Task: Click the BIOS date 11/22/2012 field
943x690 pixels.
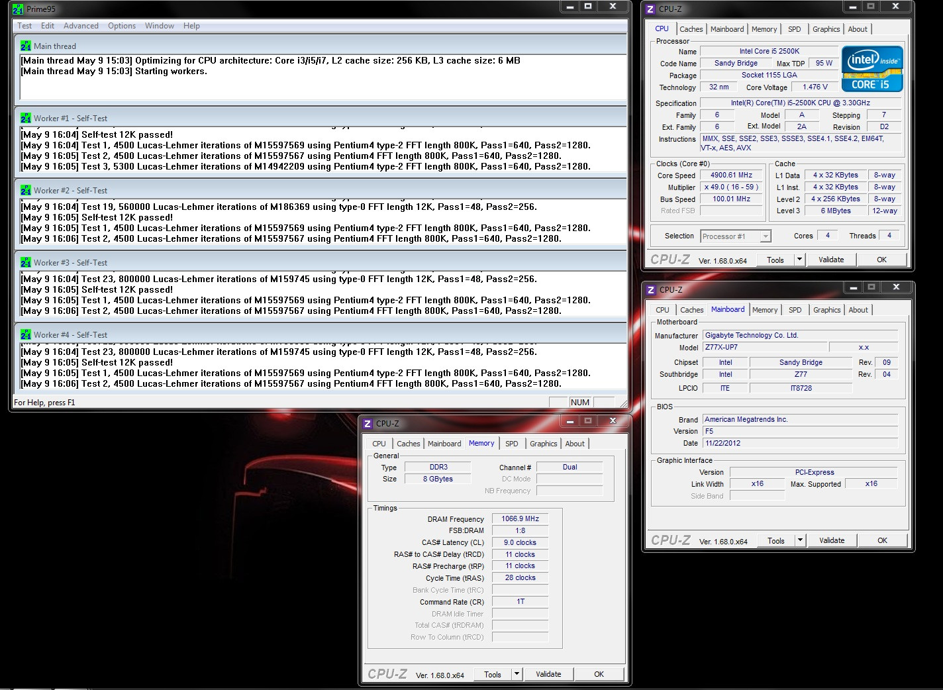Action: [800, 443]
